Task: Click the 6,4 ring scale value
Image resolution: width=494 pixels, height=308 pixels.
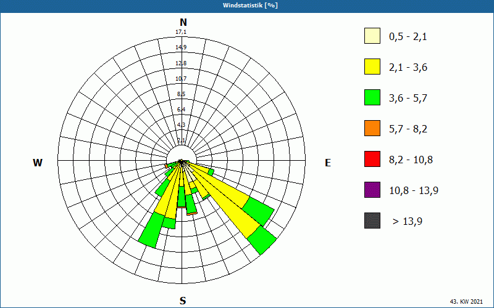Action: tap(181, 110)
